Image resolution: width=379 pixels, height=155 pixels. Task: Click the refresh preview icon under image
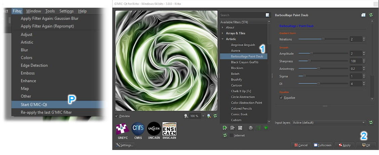(215, 116)
